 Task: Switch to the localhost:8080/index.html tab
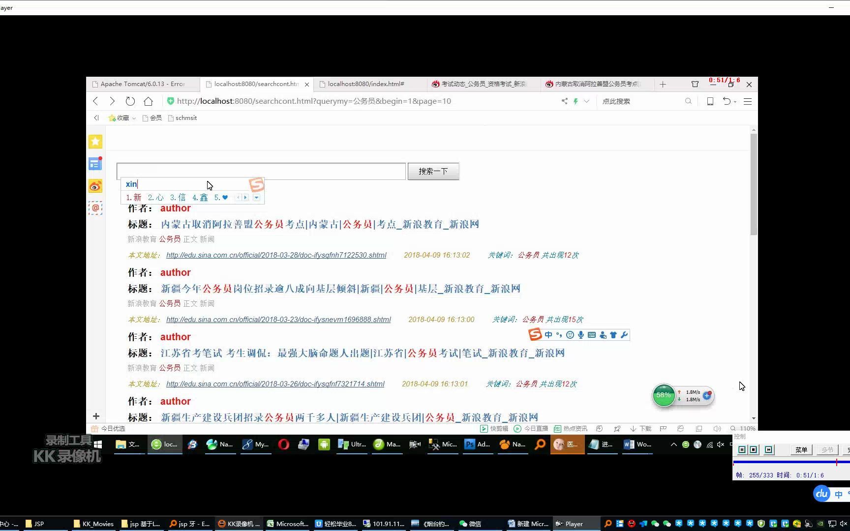(x=366, y=84)
